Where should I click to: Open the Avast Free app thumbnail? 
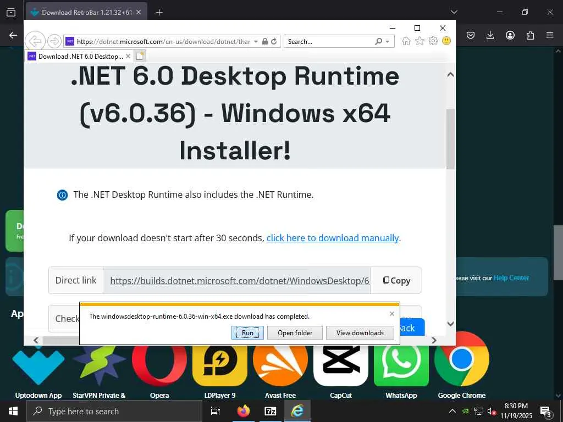(x=280, y=365)
